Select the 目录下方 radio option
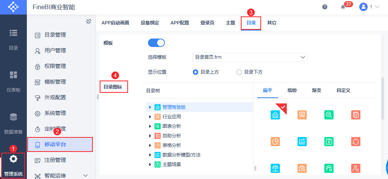The width and height of the screenshot is (388, 179). point(240,72)
